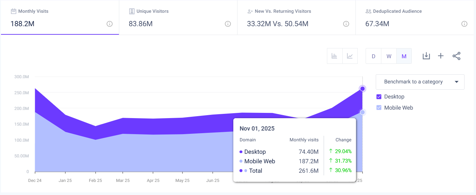Screen dimensions: 476x195
Task: Open the share options icon
Action: coord(456,56)
